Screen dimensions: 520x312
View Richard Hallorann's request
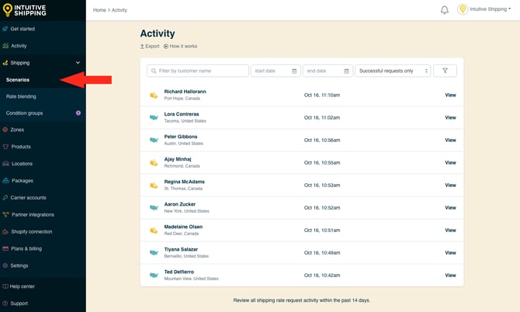point(450,95)
